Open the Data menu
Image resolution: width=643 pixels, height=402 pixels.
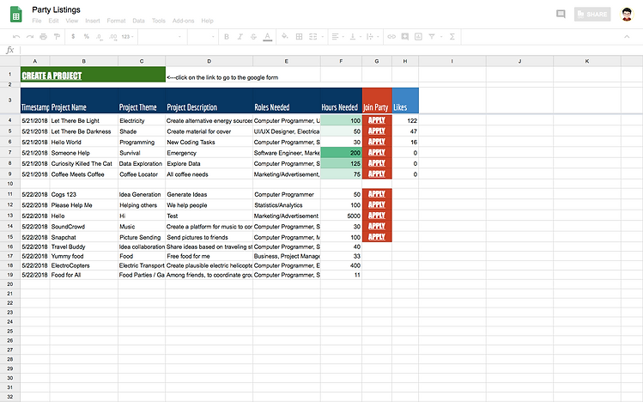click(x=138, y=21)
